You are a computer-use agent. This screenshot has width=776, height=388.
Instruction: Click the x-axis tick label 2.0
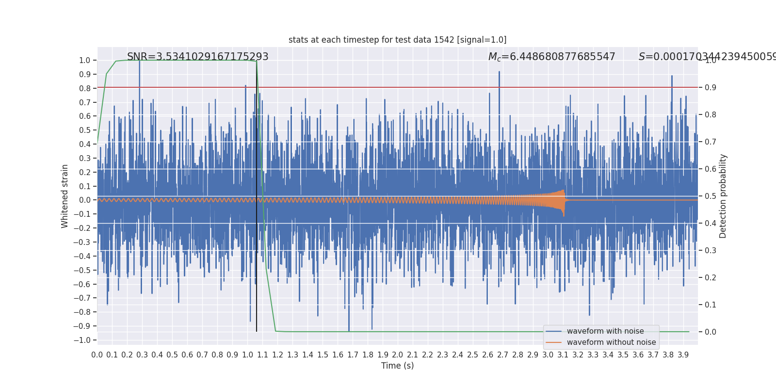point(398,355)
